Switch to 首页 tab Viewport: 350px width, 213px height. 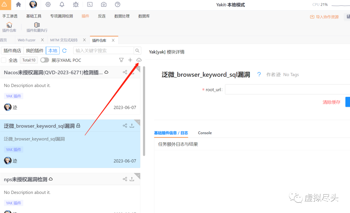coord(4,40)
